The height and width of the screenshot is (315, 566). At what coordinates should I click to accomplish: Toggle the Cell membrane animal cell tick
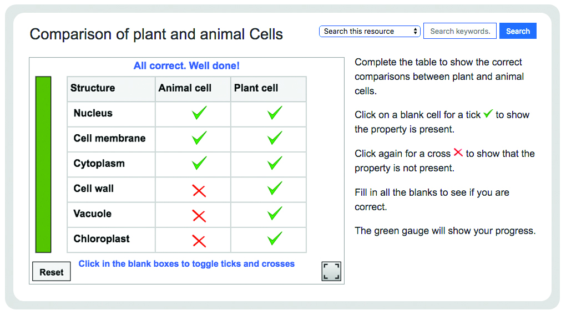click(199, 138)
